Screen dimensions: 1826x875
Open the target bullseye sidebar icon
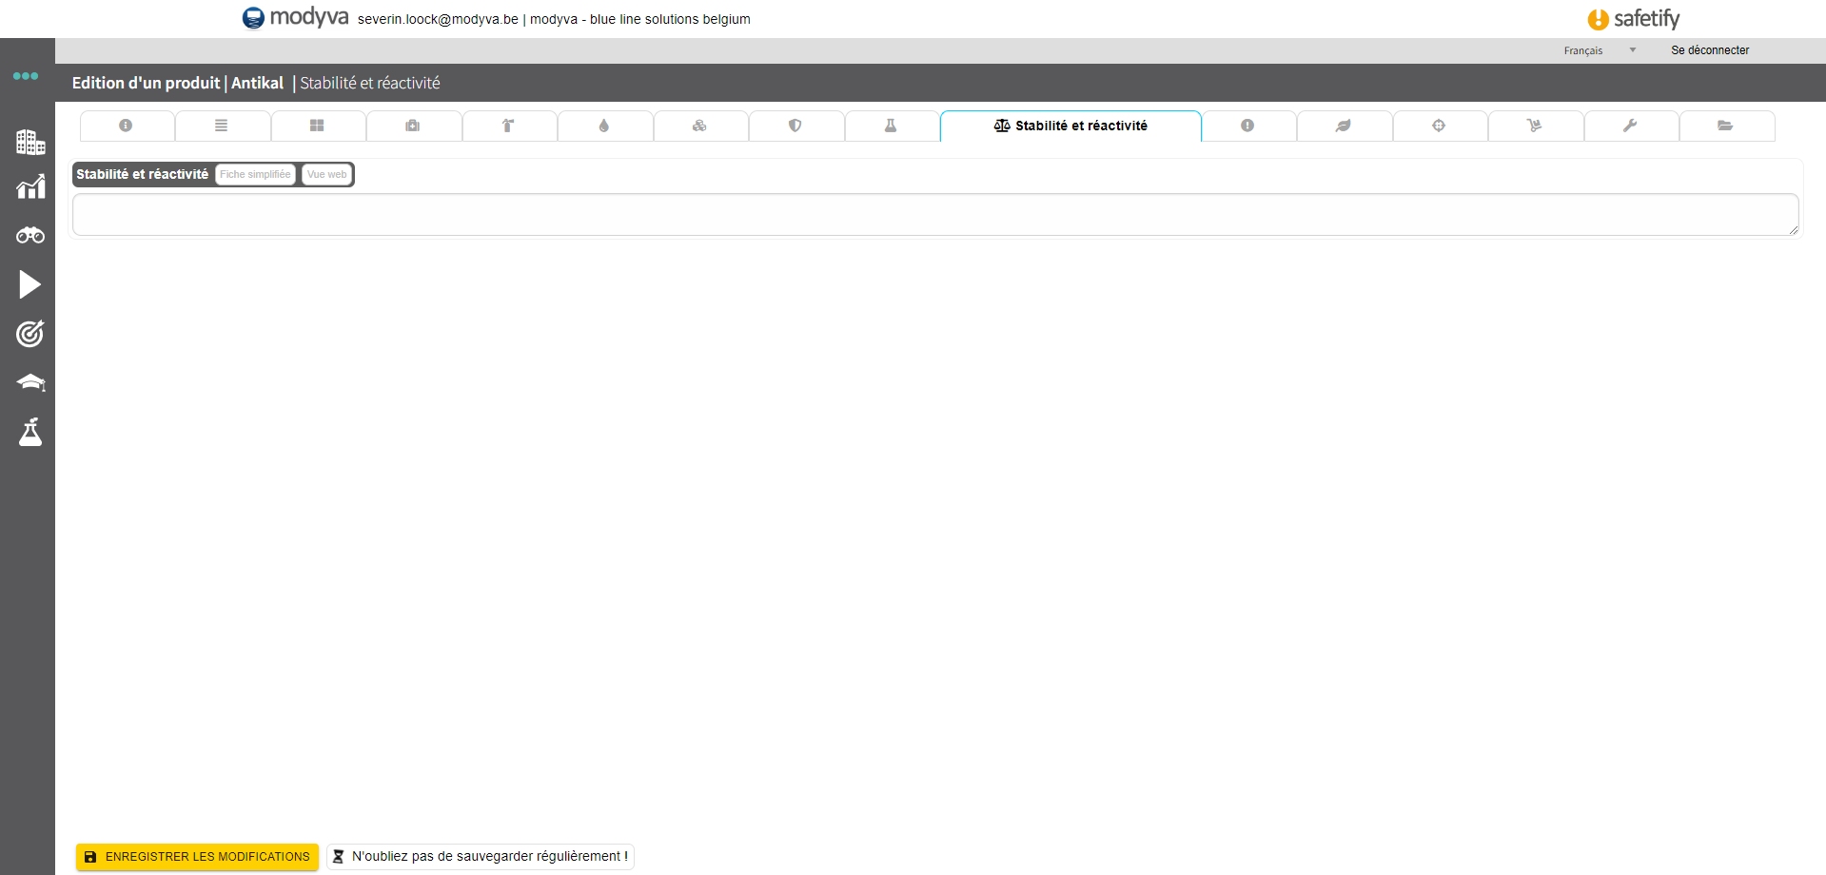(x=30, y=334)
